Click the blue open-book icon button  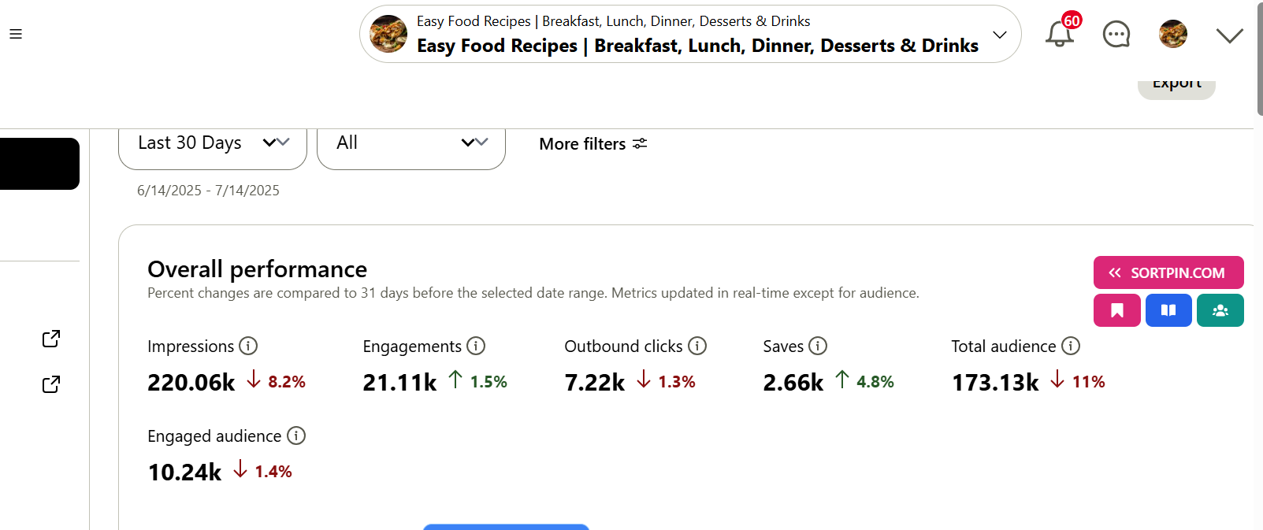[1168, 310]
